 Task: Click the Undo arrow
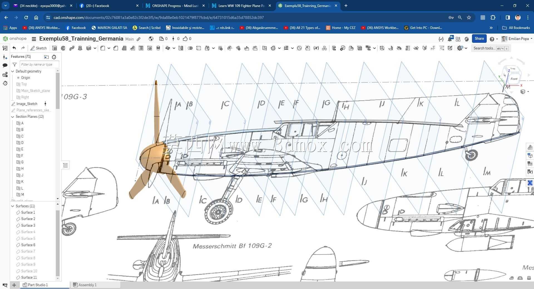point(14,48)
